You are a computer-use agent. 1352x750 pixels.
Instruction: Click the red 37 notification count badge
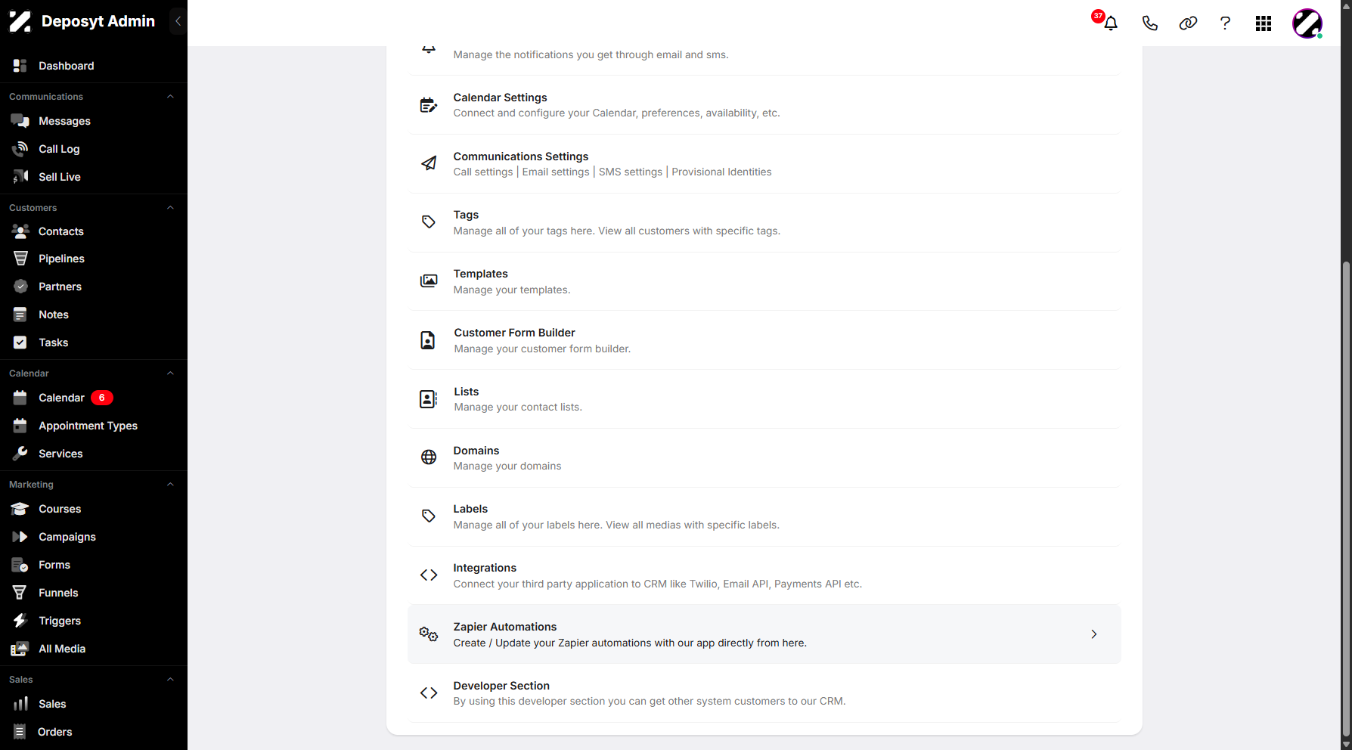pyautogui.click(x=1098, y=16)
